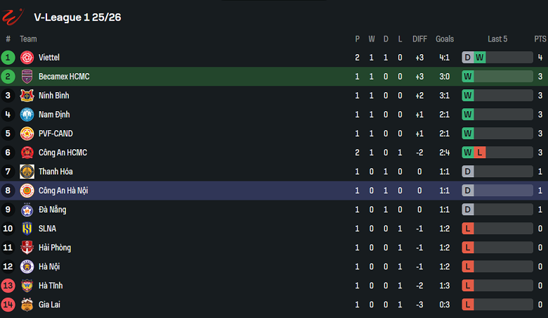Click the Công An HCMC crest
The height and width of the screenshot is (318, 548).
27,153
